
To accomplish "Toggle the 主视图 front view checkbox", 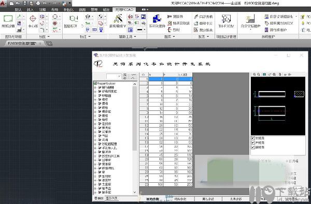I will point(253,138).
